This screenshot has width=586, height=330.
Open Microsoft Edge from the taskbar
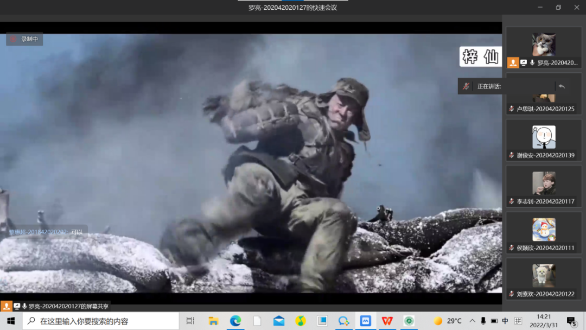[235, 321]
